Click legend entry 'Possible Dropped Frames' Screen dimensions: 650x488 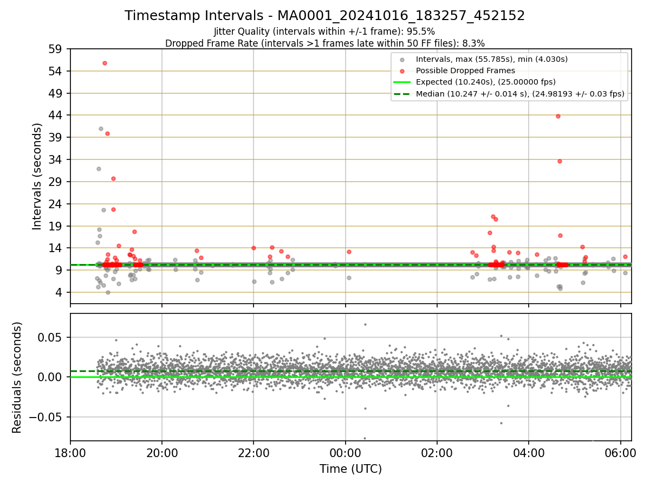pyautogui.click(x=465, y=70)
